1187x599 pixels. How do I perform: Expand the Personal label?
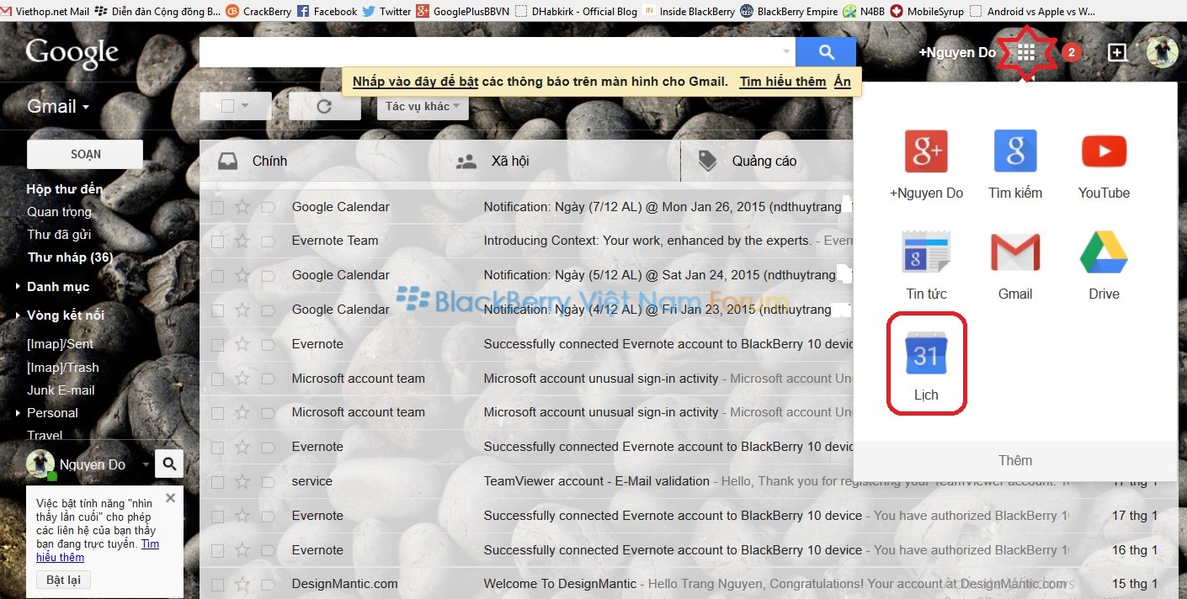coord(19,413)
